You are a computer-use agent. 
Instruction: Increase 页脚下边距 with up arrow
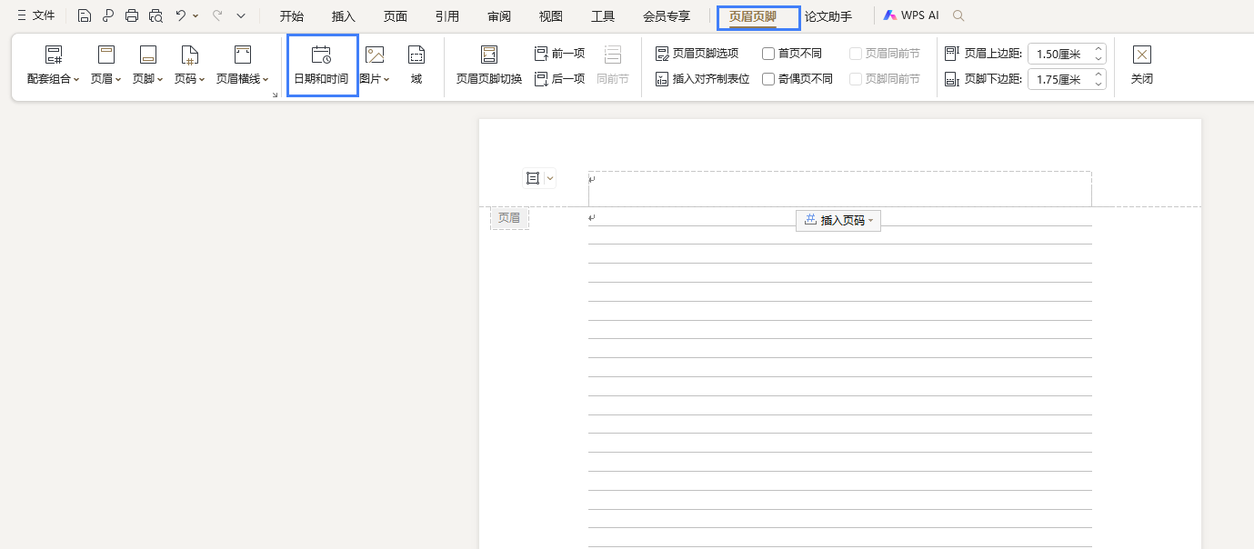coord(1099,74)
